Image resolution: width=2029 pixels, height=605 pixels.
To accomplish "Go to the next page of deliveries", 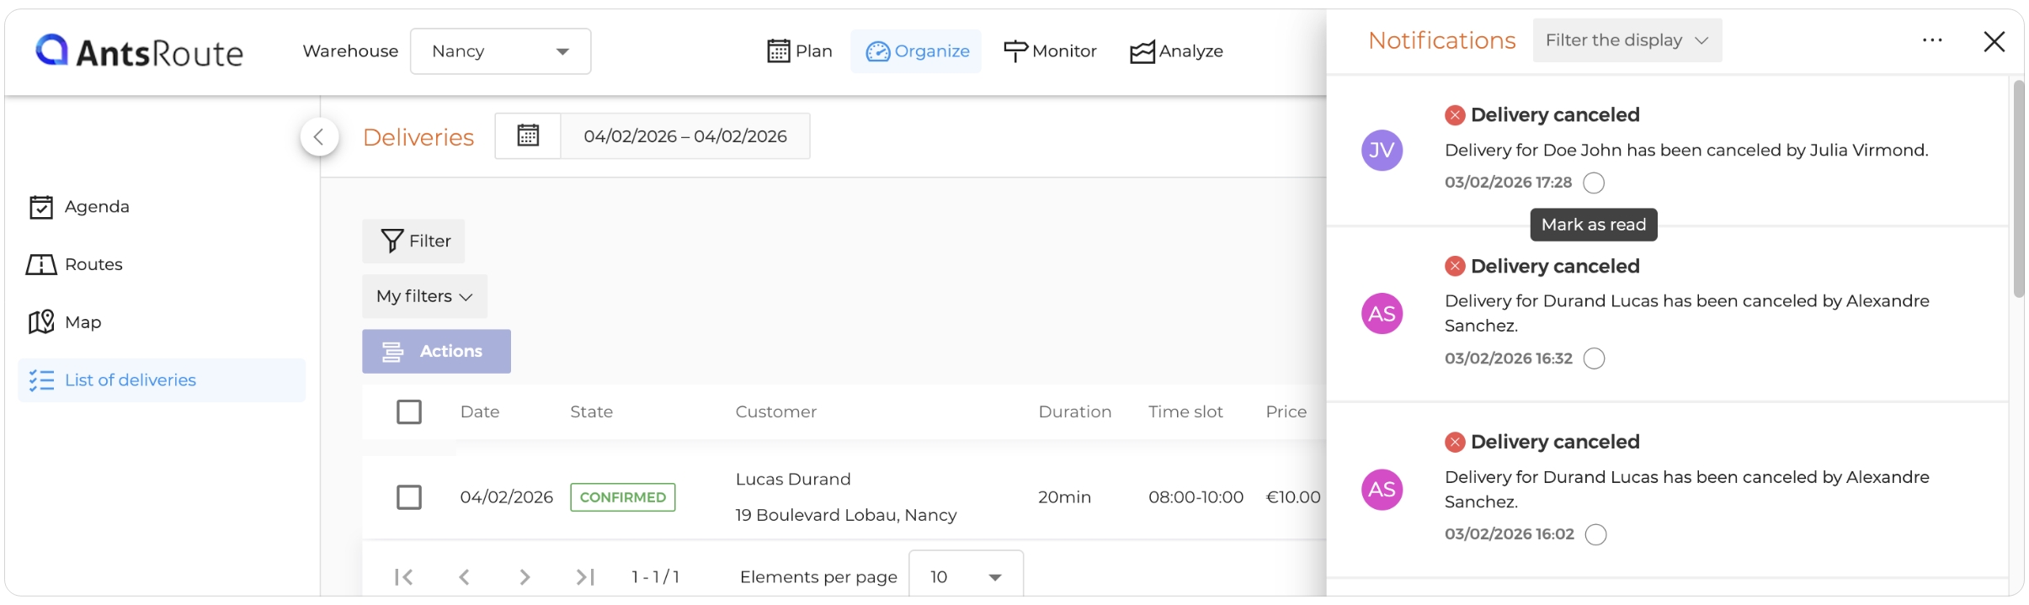I will pos(525,577).
